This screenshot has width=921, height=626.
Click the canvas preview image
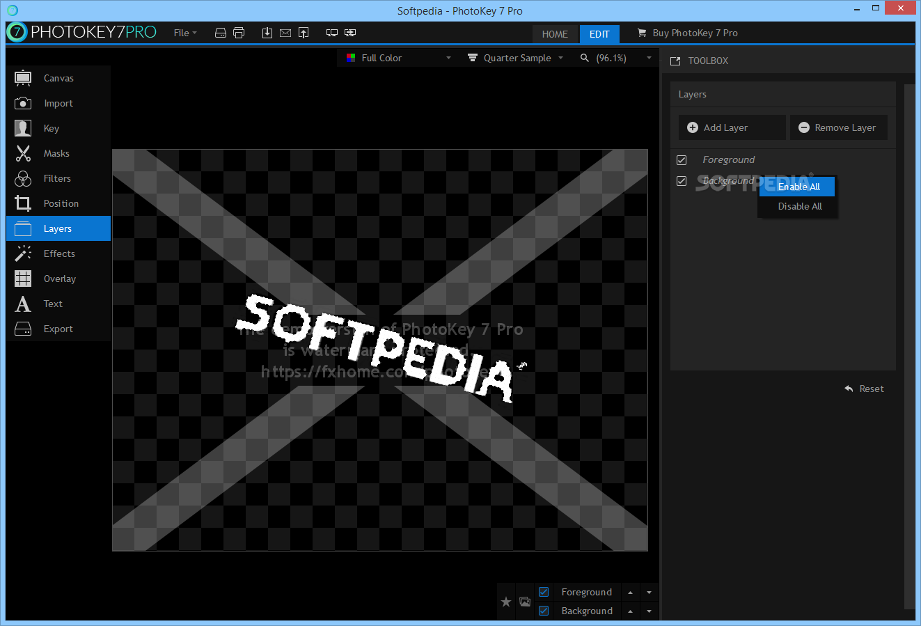380,350
